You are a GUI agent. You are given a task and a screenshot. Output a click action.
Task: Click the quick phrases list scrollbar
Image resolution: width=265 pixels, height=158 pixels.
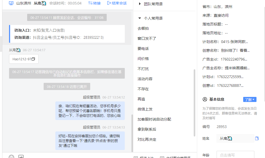coord(194,103)
